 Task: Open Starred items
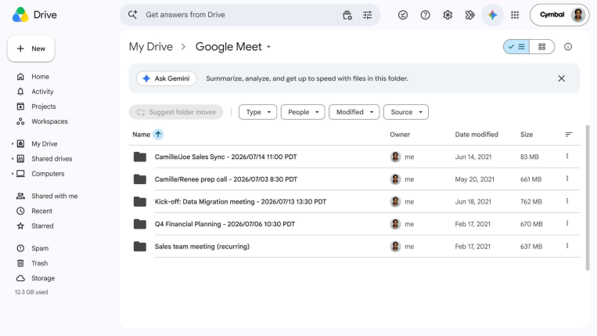(35, 226)
